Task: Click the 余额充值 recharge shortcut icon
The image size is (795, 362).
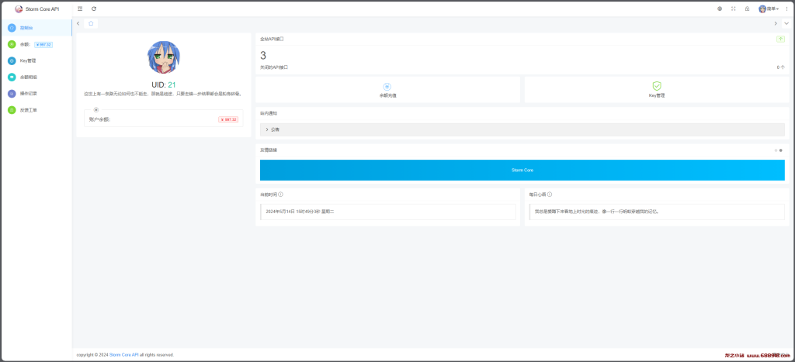Action: 387,87
